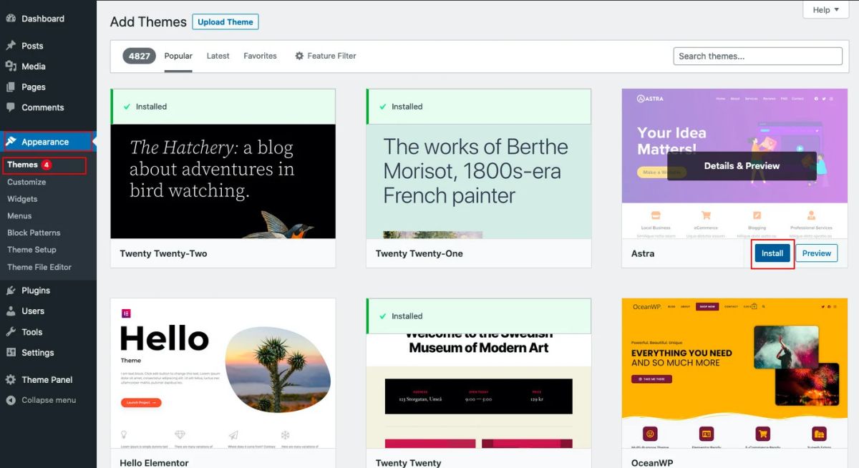Viewport: 859px width, 468px height.
Task: Click the themes update badge showing 4
Action: pyautogui.click(x=47, y=165)
